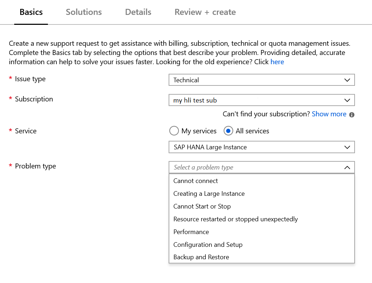Click the Subscription dropdown chevron
372x283 pixels.
pyautogui.click(x=347, y=100)
